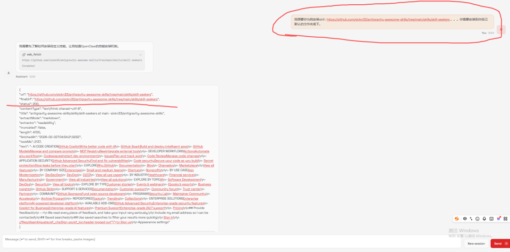Click the web_fetch tool icon

(24, 55)
